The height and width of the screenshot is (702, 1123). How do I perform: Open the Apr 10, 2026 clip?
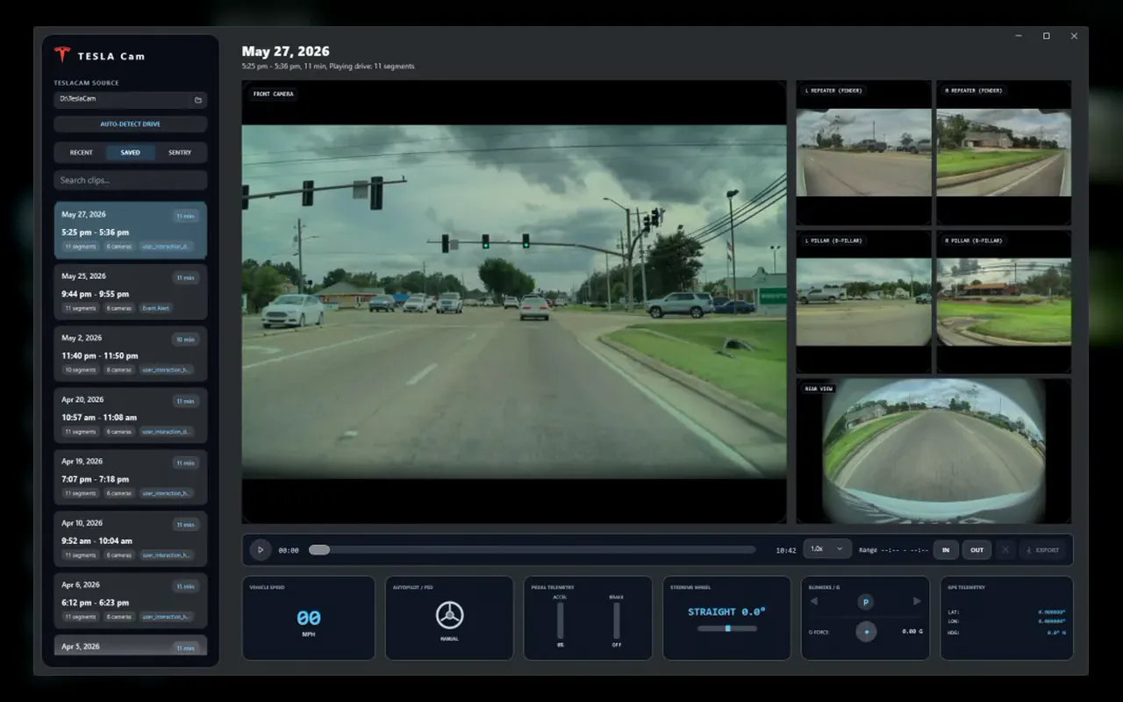coord(130,539)
